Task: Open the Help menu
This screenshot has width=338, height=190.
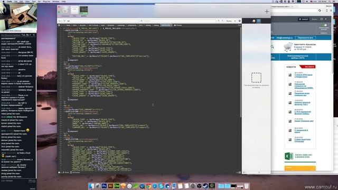Action: (x=63, y=1)
